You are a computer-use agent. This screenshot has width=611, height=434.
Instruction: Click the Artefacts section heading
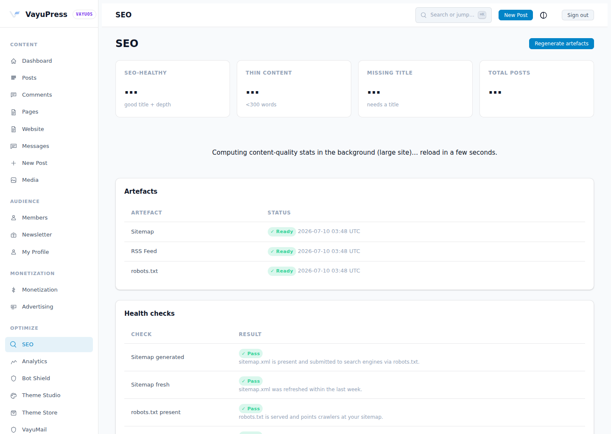[141, 192]
